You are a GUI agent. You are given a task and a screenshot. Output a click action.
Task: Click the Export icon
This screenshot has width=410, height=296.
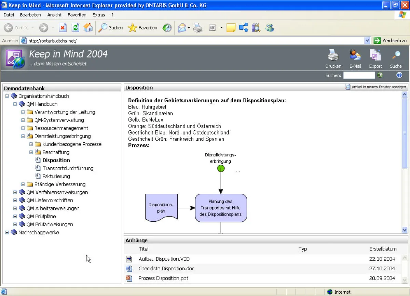point(375,55)
